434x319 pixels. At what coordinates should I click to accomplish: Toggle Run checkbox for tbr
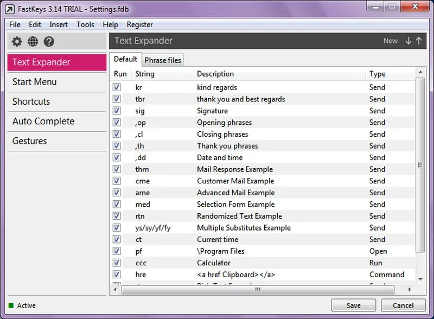(x=117, y=99)
